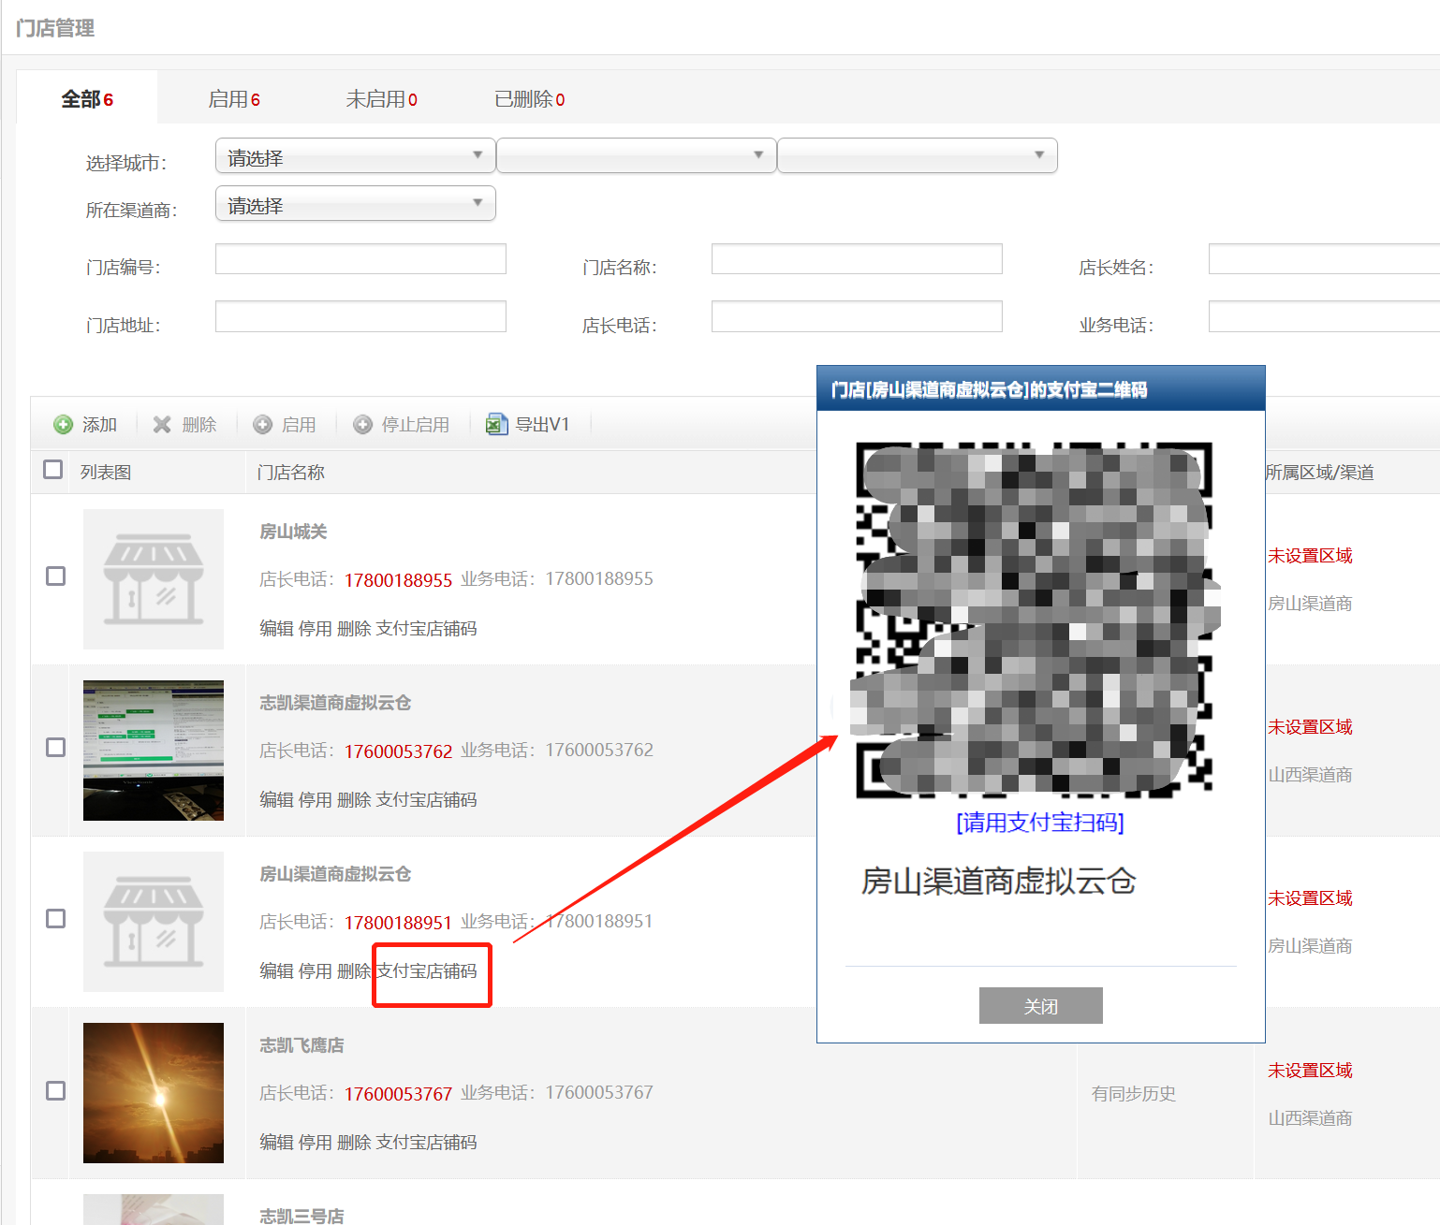Click the 门店名称 column header
This screenshot has height=1225, width=1440.
click(x=291, y=473)
